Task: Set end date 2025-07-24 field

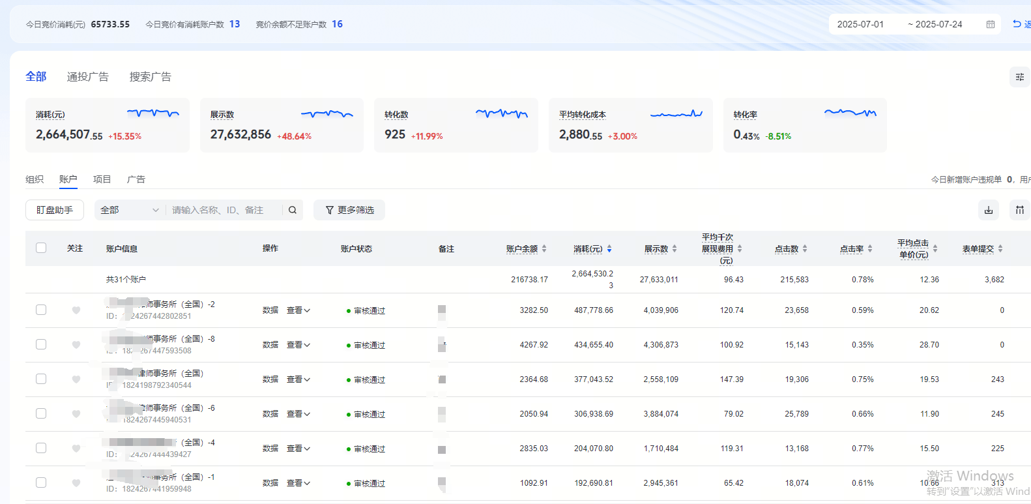Action: 938,24
